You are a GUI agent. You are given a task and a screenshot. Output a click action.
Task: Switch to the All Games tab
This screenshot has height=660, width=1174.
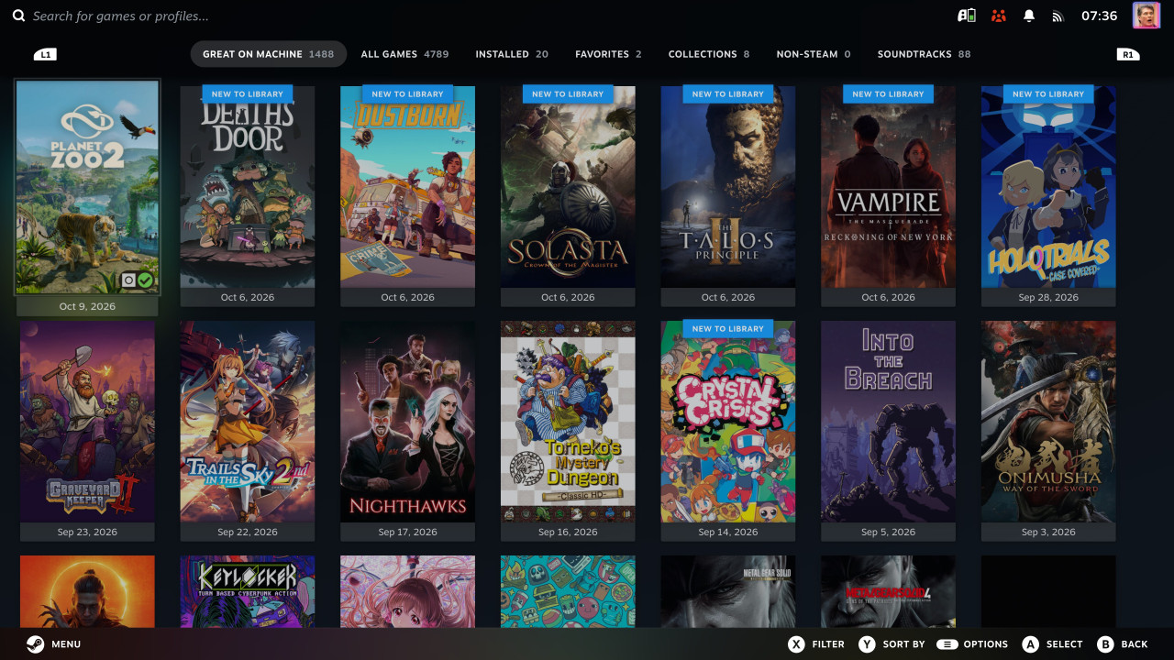(404, 54)
